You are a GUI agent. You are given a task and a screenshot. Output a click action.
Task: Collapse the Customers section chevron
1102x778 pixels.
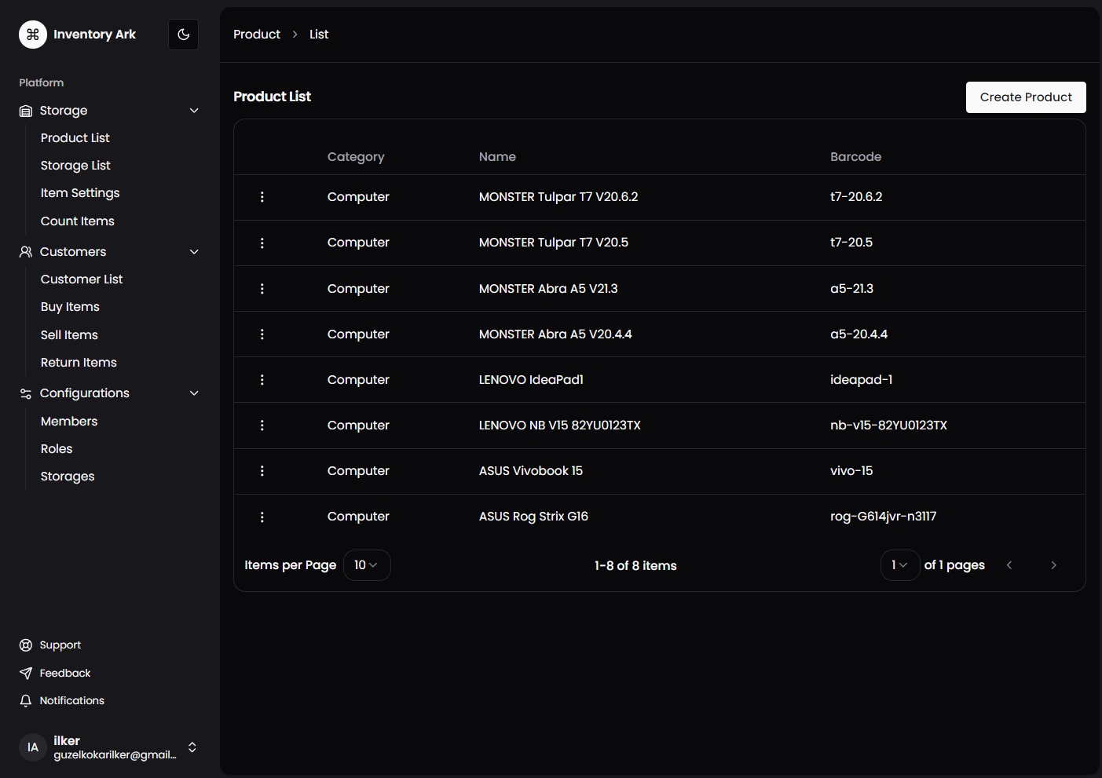coord(194,252)
